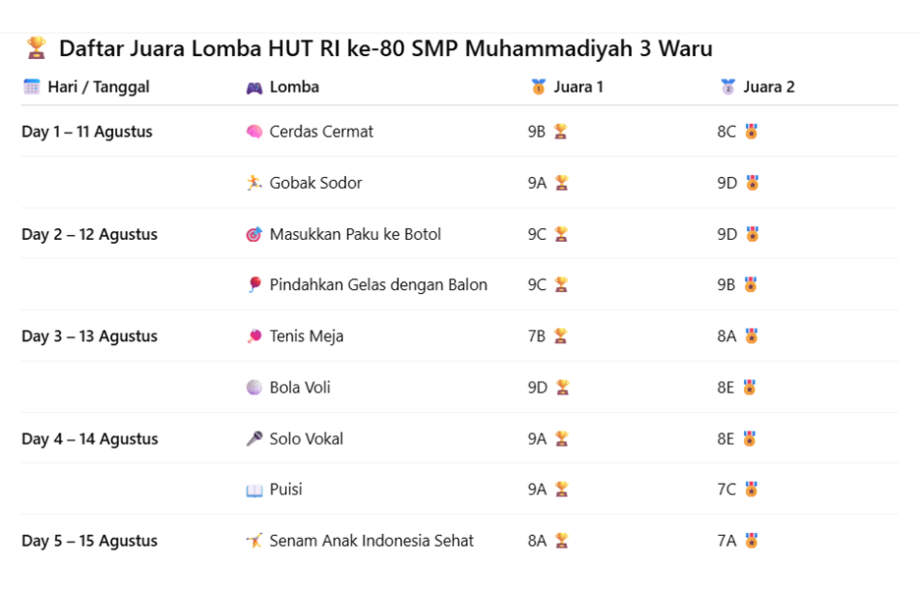Click the medal icon next to 7A
Viewport: 920px width, 589px height.
pos(751,541)
